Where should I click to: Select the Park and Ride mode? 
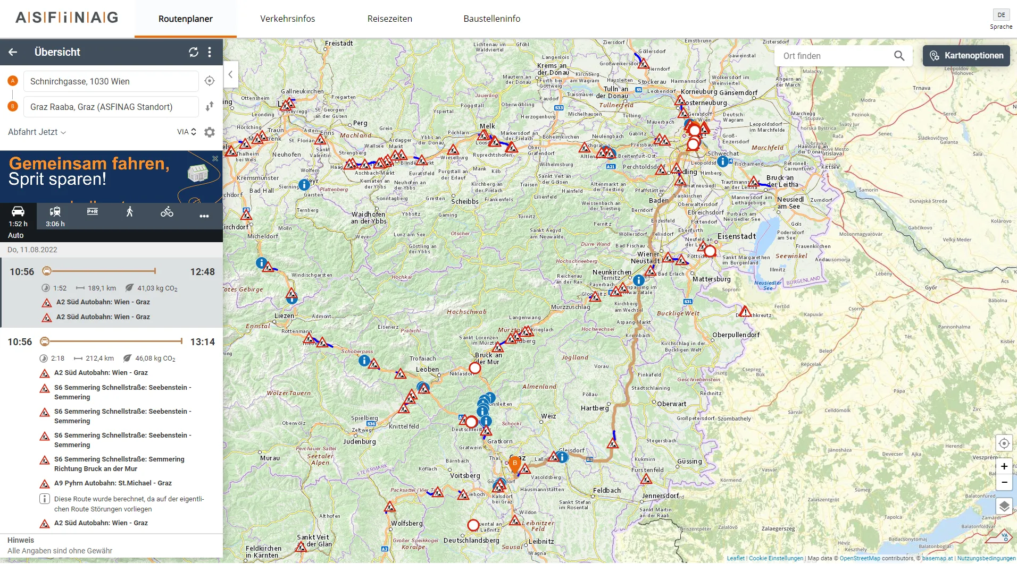click(93, 212)
